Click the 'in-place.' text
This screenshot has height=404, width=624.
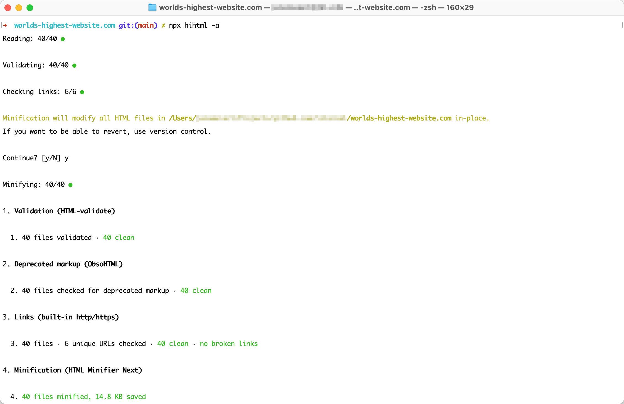472,118
